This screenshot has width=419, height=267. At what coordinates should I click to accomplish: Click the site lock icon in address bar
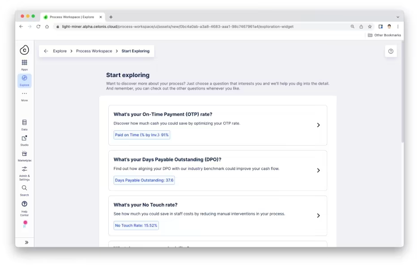point(57,26)
